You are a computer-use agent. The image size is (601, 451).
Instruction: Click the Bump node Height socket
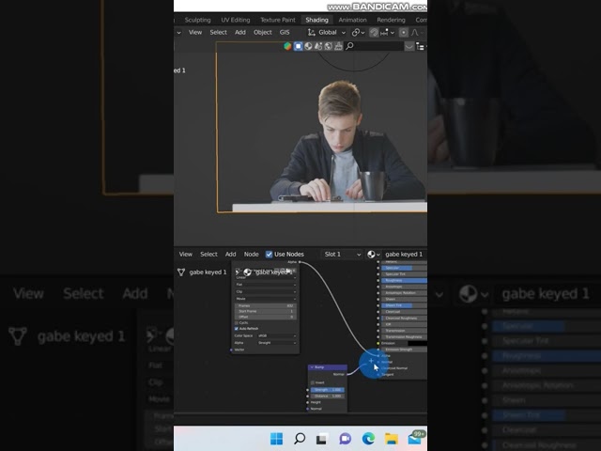[x=307, y=402]
